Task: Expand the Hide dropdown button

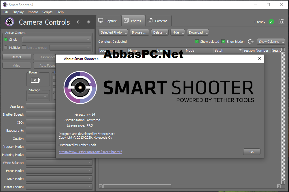Action: point(183,33)
